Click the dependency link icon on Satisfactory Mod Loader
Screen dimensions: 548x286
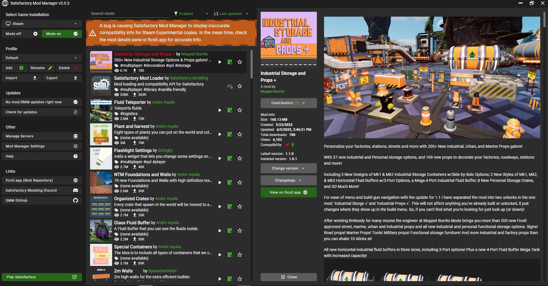pos(230,86)
